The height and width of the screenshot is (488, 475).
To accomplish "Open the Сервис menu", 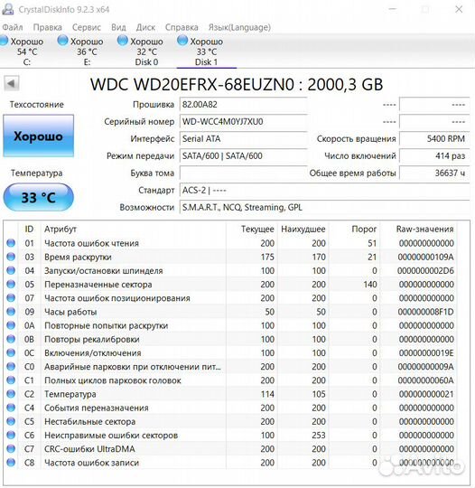I will coord(87,27).
